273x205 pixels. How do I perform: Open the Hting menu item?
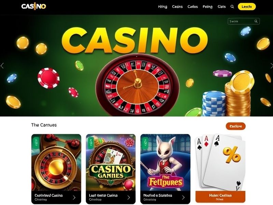(163, 6)
